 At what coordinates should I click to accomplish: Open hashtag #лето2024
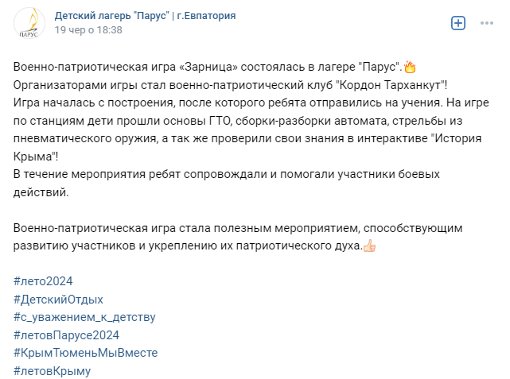43,281
